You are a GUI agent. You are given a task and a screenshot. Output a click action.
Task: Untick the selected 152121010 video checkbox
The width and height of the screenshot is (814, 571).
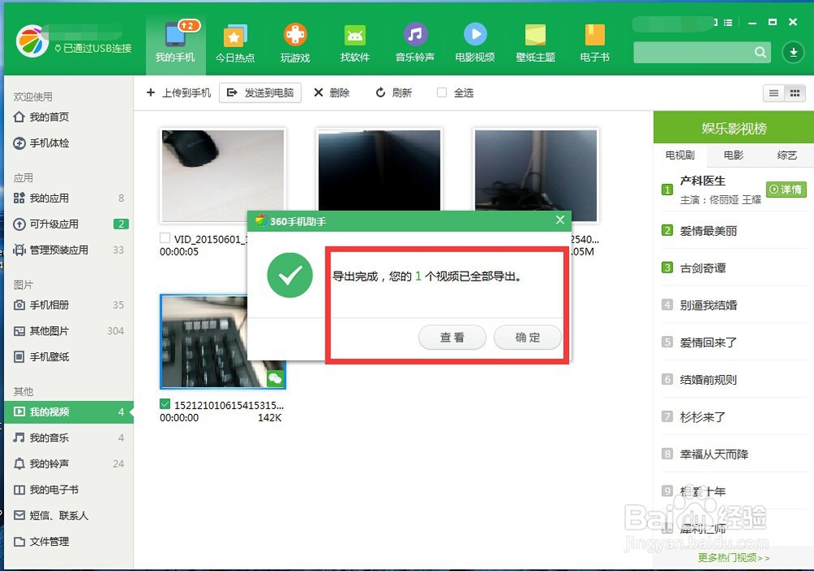(x=165, y=403)
